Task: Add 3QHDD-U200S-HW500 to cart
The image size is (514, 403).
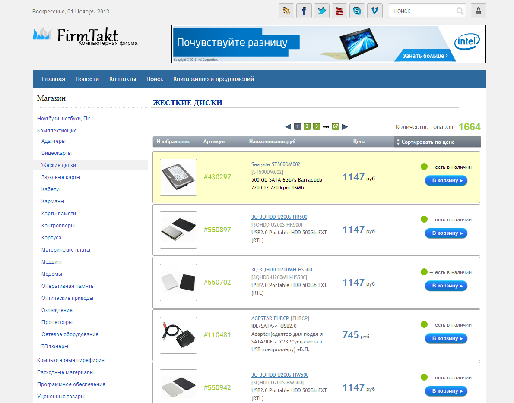Action: tap(446, 391)
